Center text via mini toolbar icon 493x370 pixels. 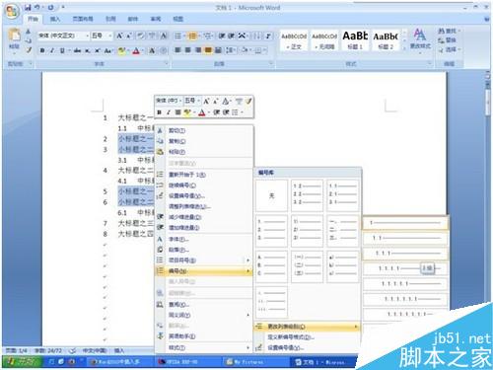pyautogui.click(x=177, y=112)
